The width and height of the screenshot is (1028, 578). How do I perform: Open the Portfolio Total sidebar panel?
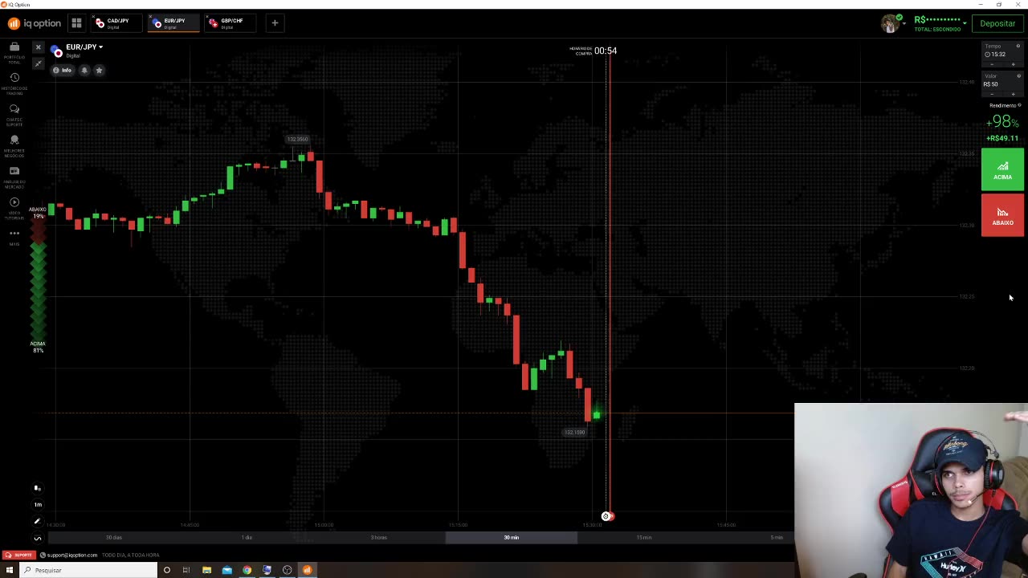click(x=14, y=51)
